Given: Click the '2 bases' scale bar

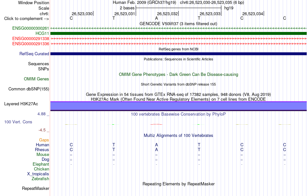Looking at the screenshot, I should [178, 8].
